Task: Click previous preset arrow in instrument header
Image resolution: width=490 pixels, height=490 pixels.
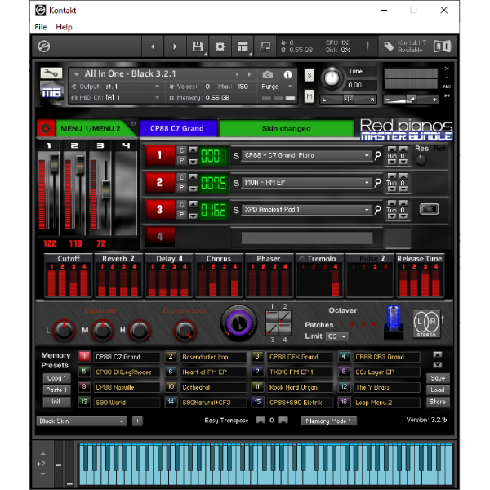Action: [x=237, y=74]
